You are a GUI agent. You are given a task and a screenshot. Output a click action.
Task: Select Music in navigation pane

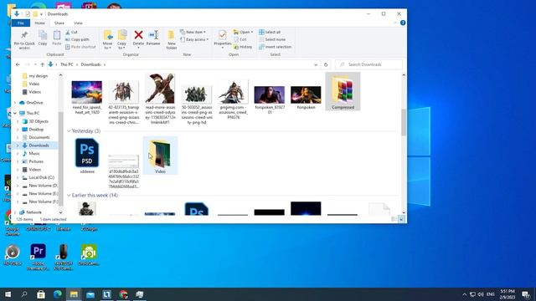point(33,153)
